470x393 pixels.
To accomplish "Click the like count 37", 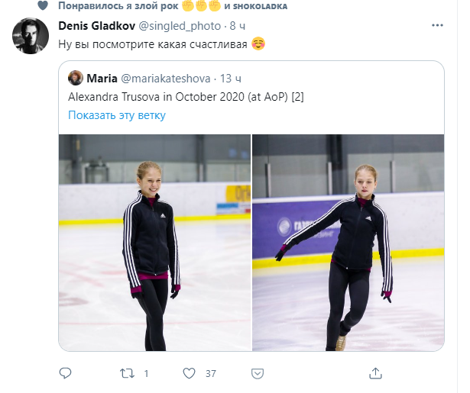I will (x=211, y=374).
